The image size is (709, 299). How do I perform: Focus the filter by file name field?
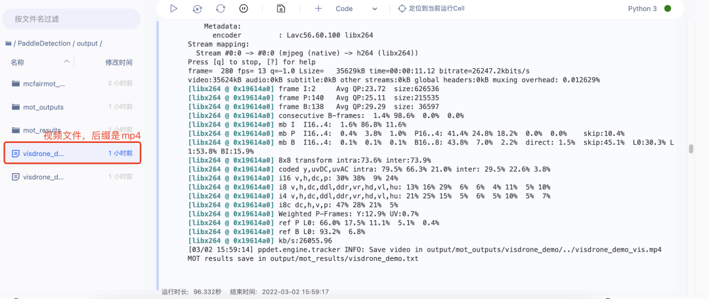coord(72,19)
